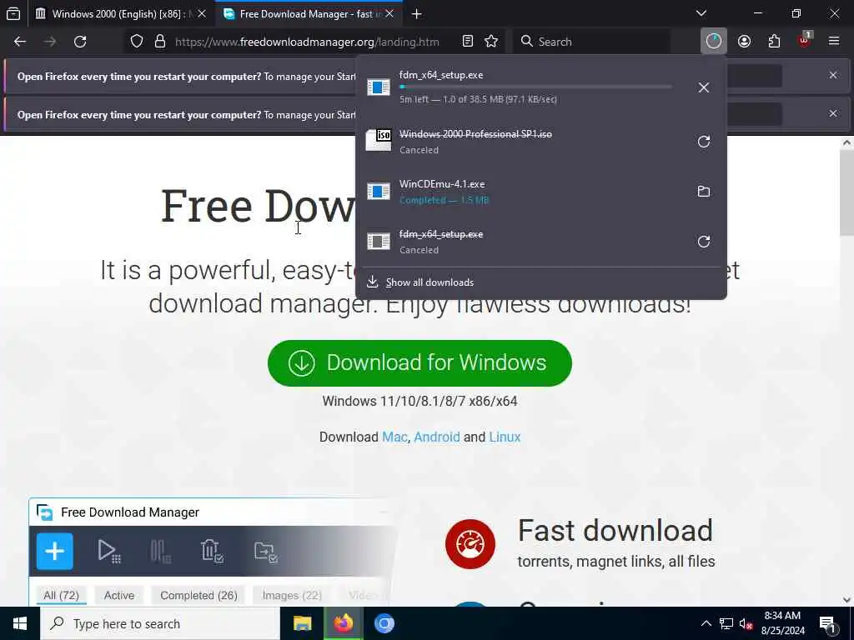Select the Images (22) tab in FDM preview

pos(292,595)
